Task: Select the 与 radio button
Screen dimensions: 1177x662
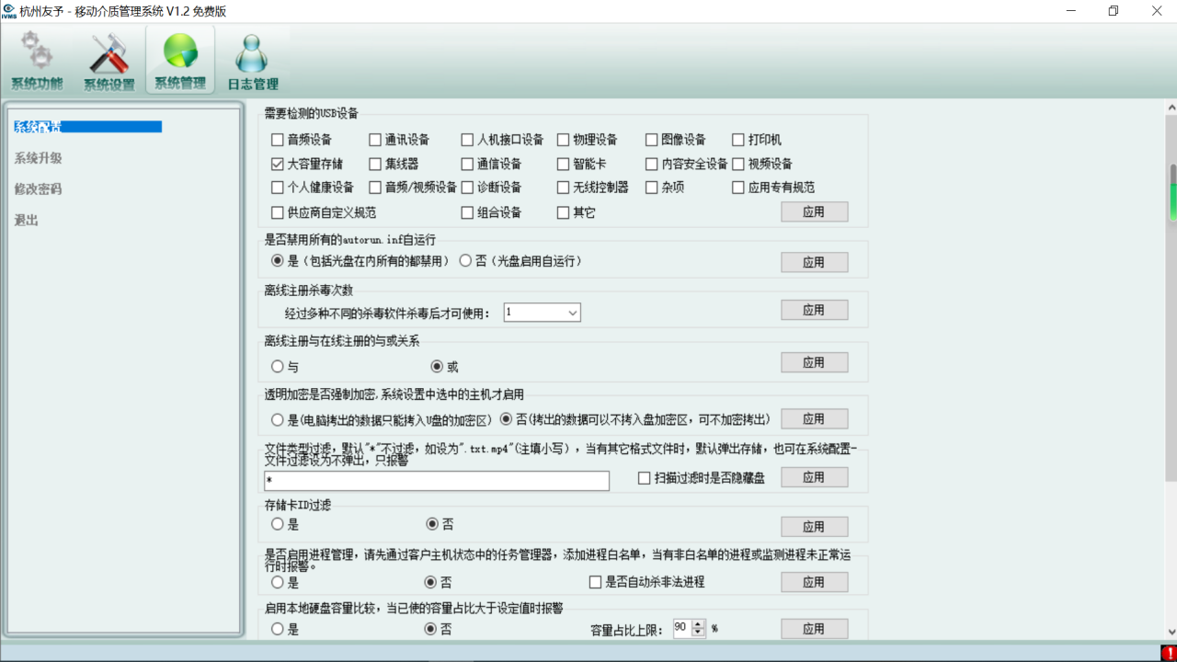Action: [277, 366]
